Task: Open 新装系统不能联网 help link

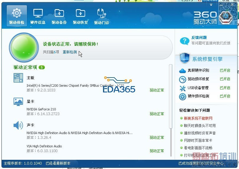Action: (x=198, y=118)
